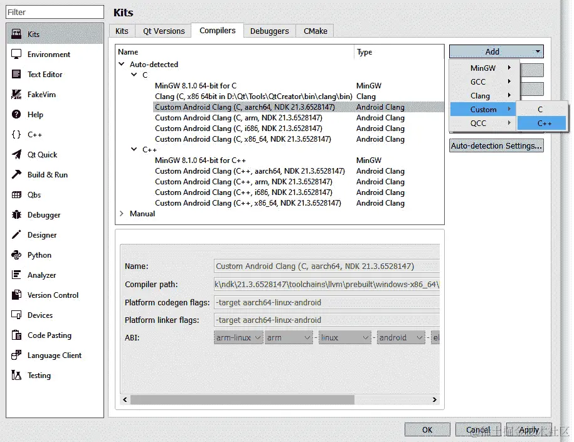Choose QCC from the Add menu

pyautogui.click(x=484, y=124)
